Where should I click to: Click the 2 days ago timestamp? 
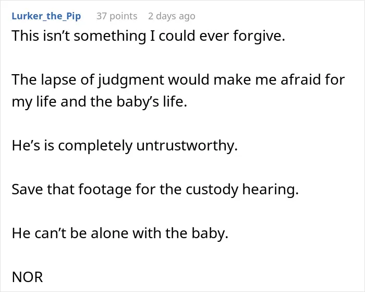pyautogui.click(x=172, y=16)
